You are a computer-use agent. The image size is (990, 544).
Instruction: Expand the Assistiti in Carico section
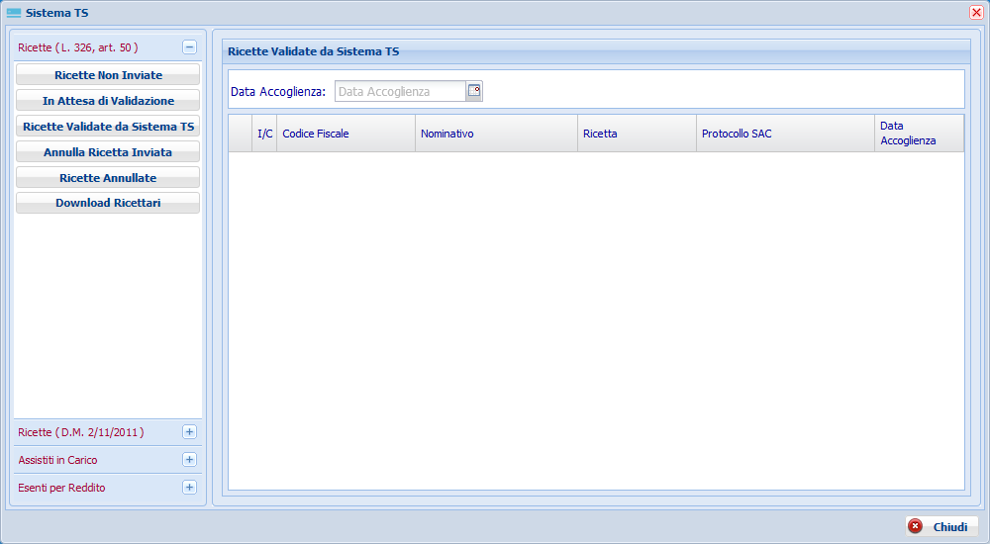pyautogui.click(x=189, y=460)
